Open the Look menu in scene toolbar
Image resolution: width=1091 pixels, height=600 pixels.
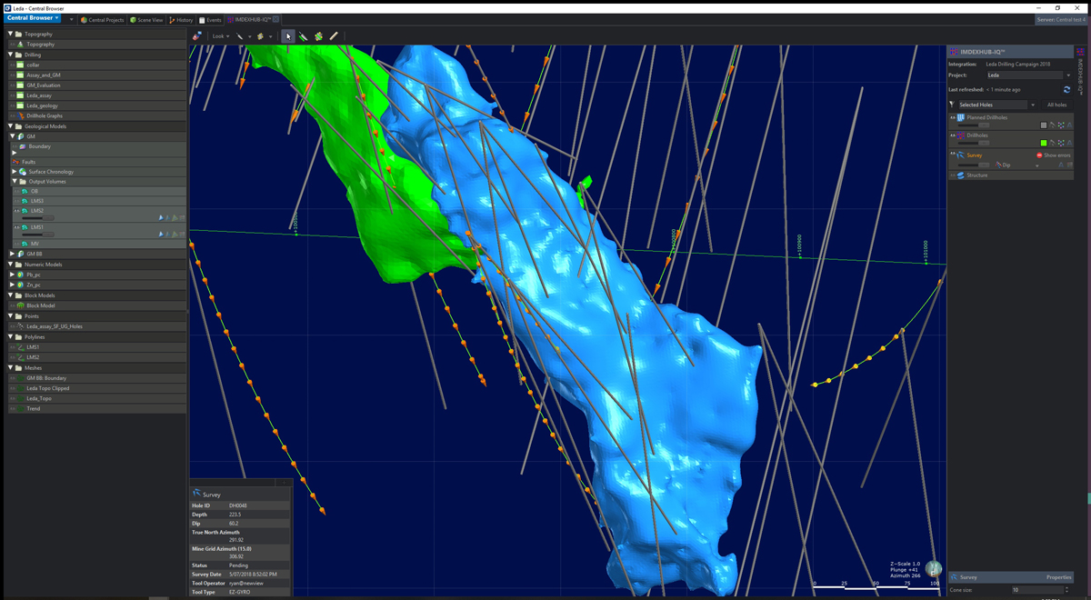(220, 36)
